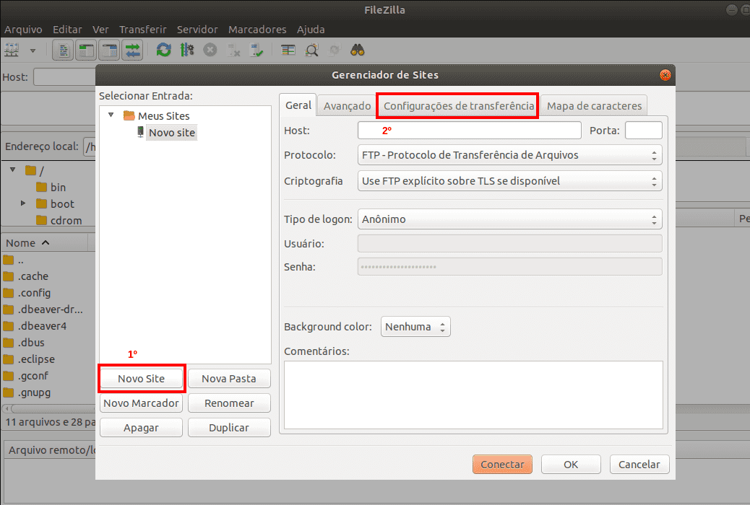Select the .eclipse folder in file list
Screen dimensions: 750x505
point(29,359)
